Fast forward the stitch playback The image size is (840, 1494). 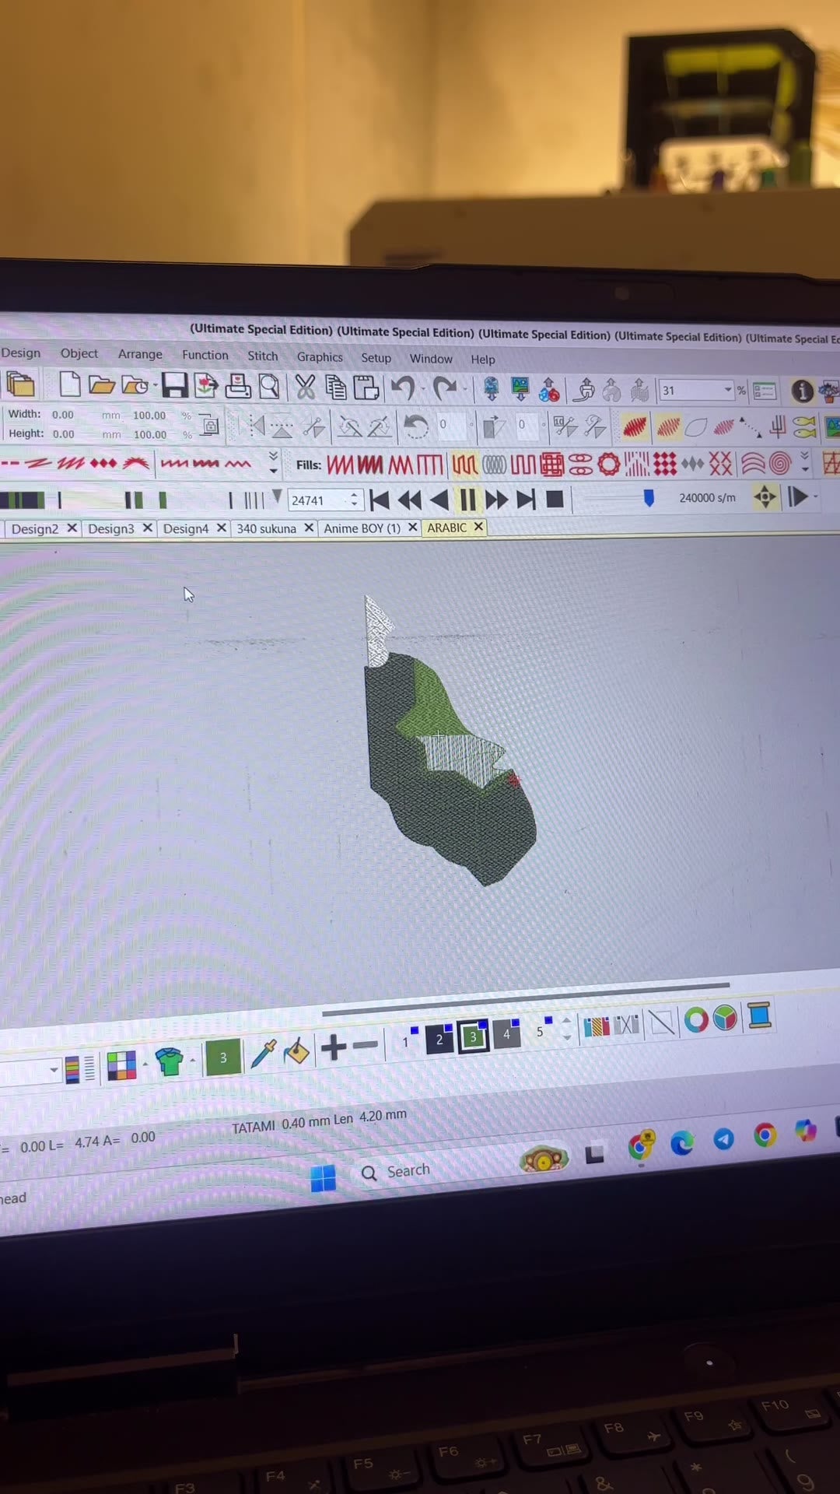point(496,500)
